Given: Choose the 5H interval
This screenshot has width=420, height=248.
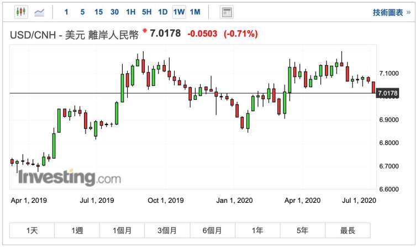Looking at the screenshot, I should click(x=147, y=12).
